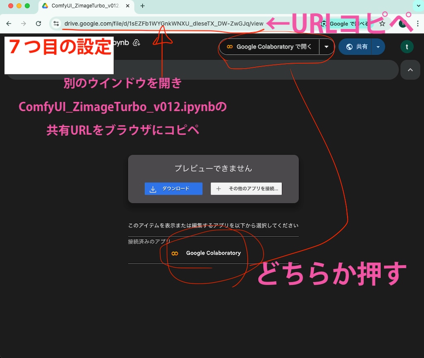Open the Google Colaboratory infinity icon

click(229, 47)
